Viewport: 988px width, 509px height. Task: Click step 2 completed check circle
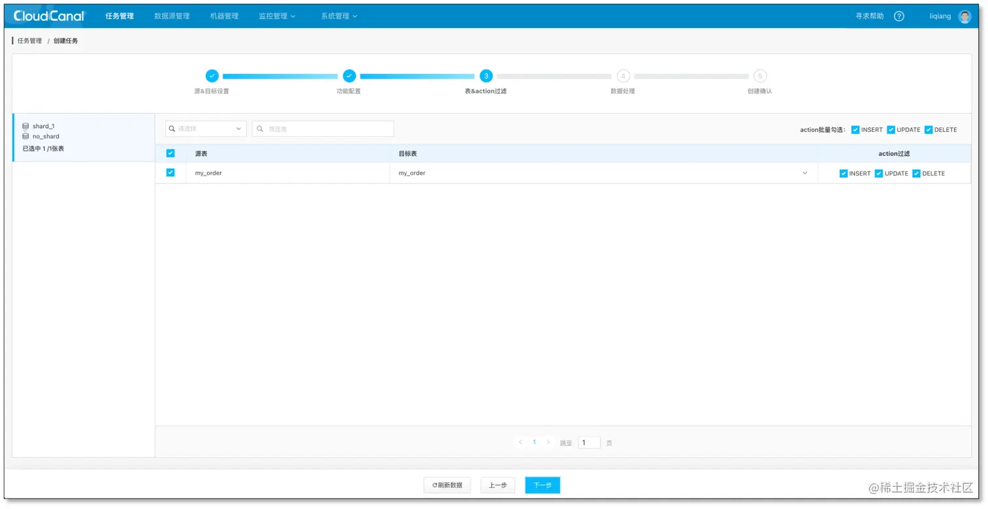349,76
